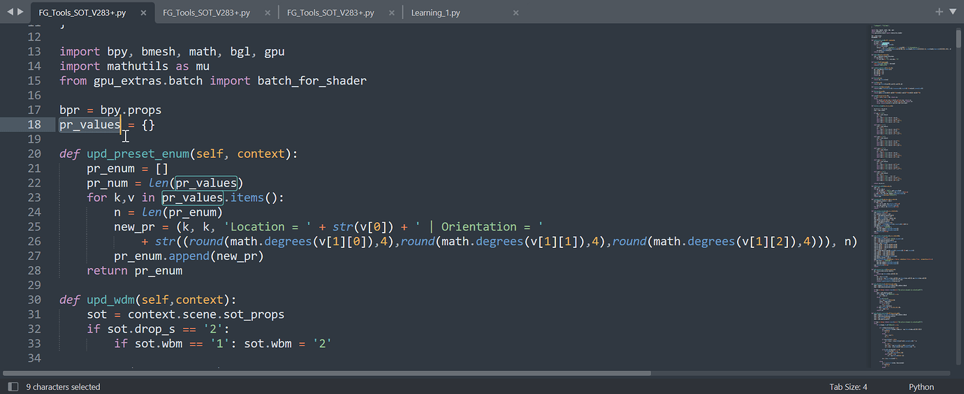Open the tab list dropdown arrow

[x=953, y=12]
